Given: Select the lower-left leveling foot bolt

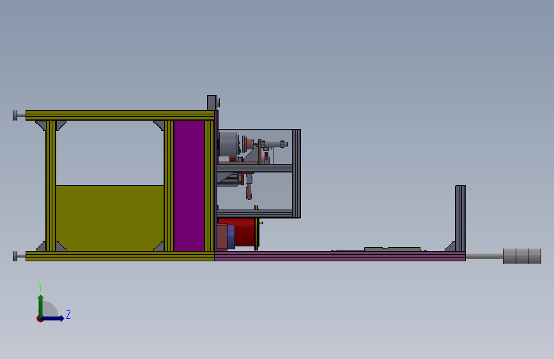Looking at the screenshot, I should tap(19, 256).
